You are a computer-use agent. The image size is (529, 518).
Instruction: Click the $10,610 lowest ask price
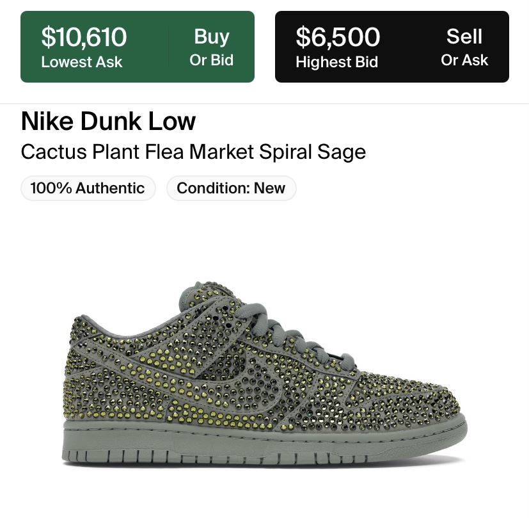[84, 37]
